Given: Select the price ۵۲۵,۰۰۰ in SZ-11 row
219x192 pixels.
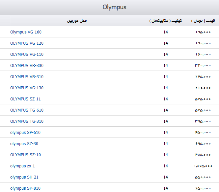Looking at the screenshot, I should pyautogui.click(x=203, y=99).
